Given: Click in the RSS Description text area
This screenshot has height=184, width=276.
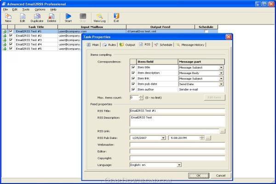Looking at the screenshot, I should 178,121.
